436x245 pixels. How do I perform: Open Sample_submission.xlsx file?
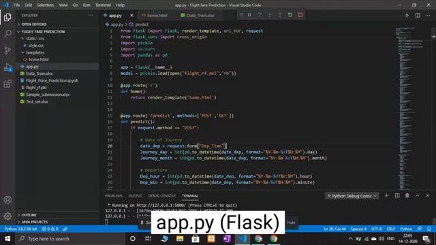point(48,95)
